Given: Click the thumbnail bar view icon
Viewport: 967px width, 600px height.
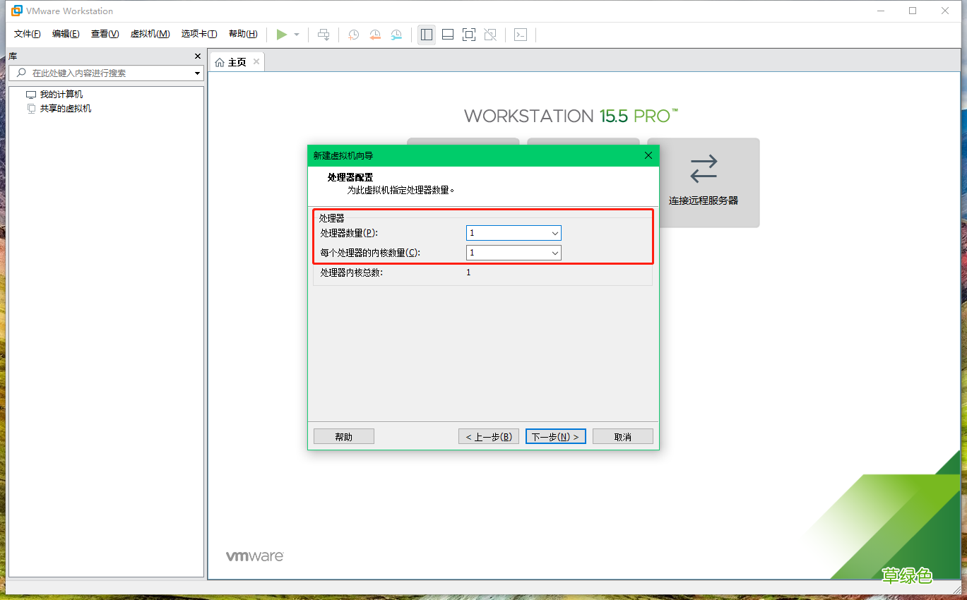Looking at the screenshot, I should coord(447,34).
